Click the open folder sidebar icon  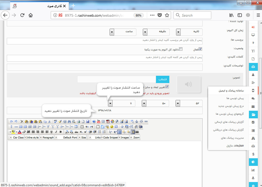[253, 115]
